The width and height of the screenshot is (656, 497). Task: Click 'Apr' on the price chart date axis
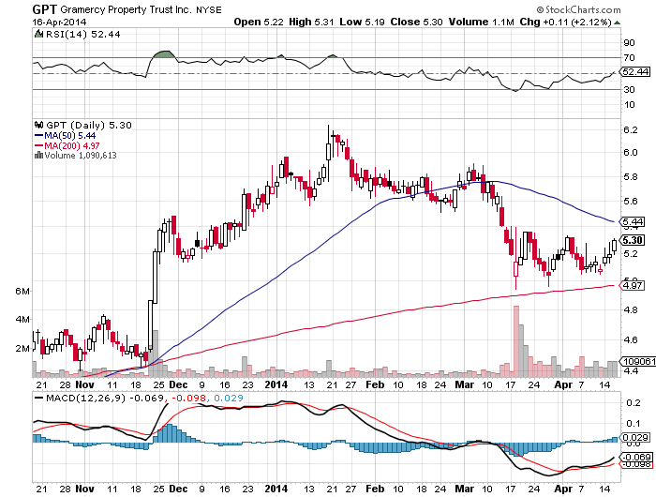point(563,384)
